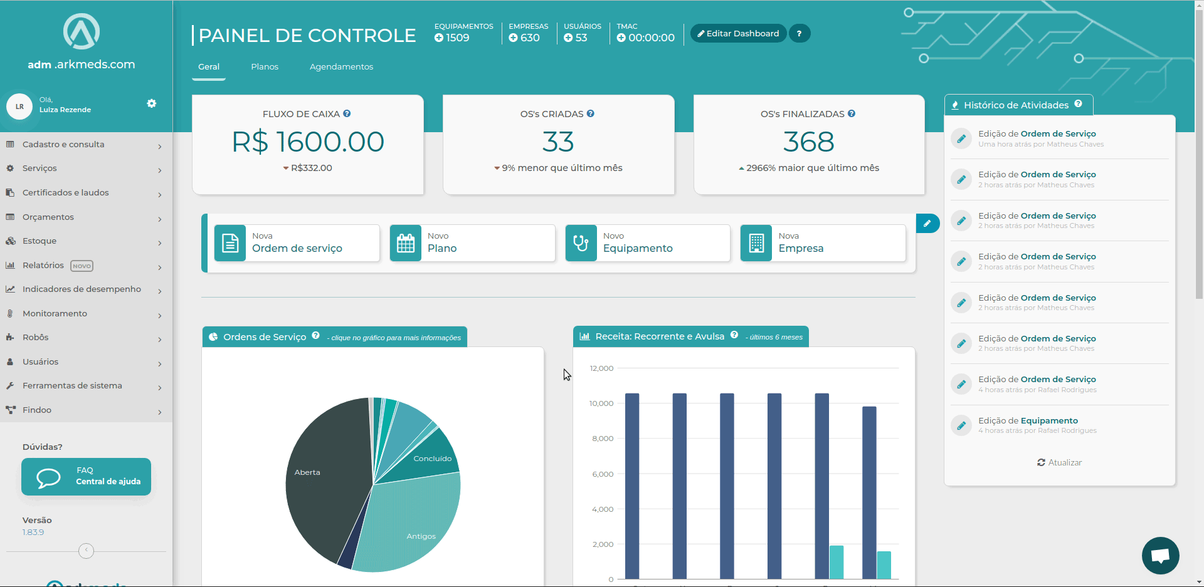The image size is (1204, 587).
Task: Open the live chat bubble icon
Action: (1160, 555)
